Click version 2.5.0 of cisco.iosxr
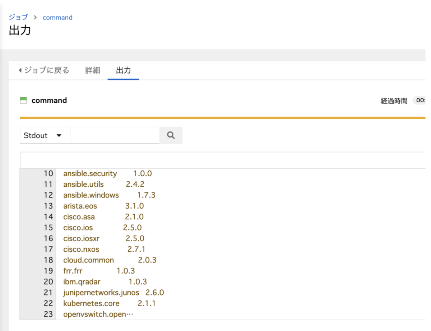This screenshot has width=431, height=331. (135, 238)
